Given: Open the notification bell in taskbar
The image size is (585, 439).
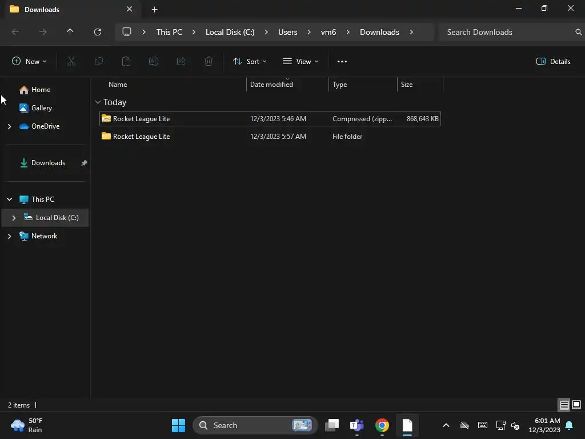Looking at the screenshot, I should pos(570,425).
